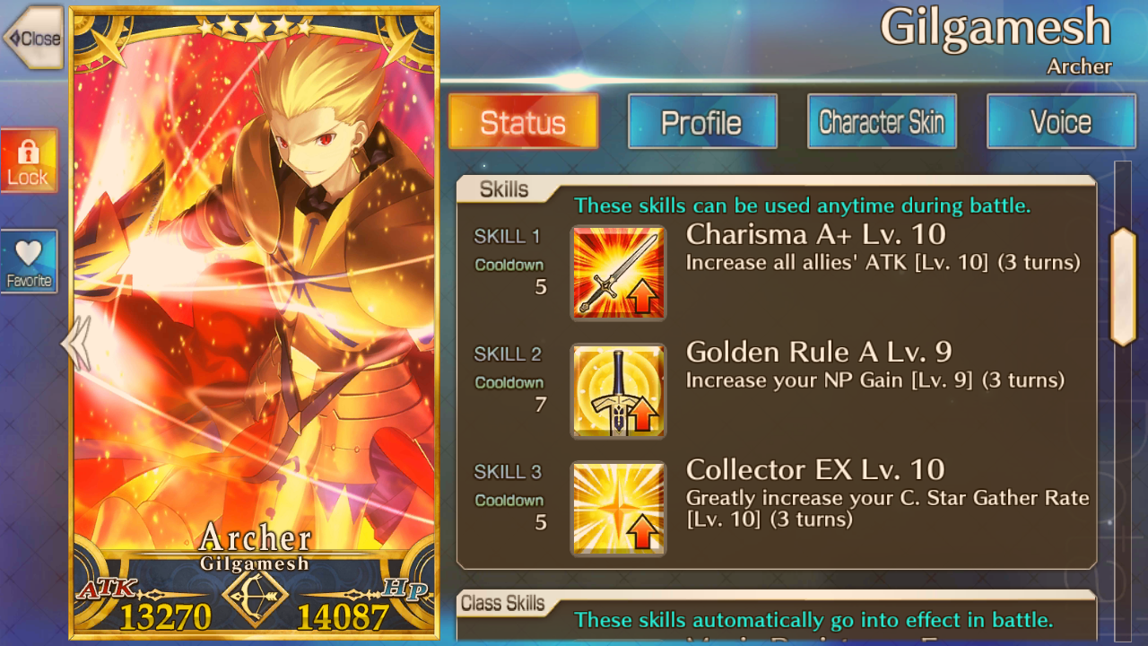This screenshot has height=646, width=1148.
Task: Click the padlock icon on Lock button
Action: tap(29, 150)
